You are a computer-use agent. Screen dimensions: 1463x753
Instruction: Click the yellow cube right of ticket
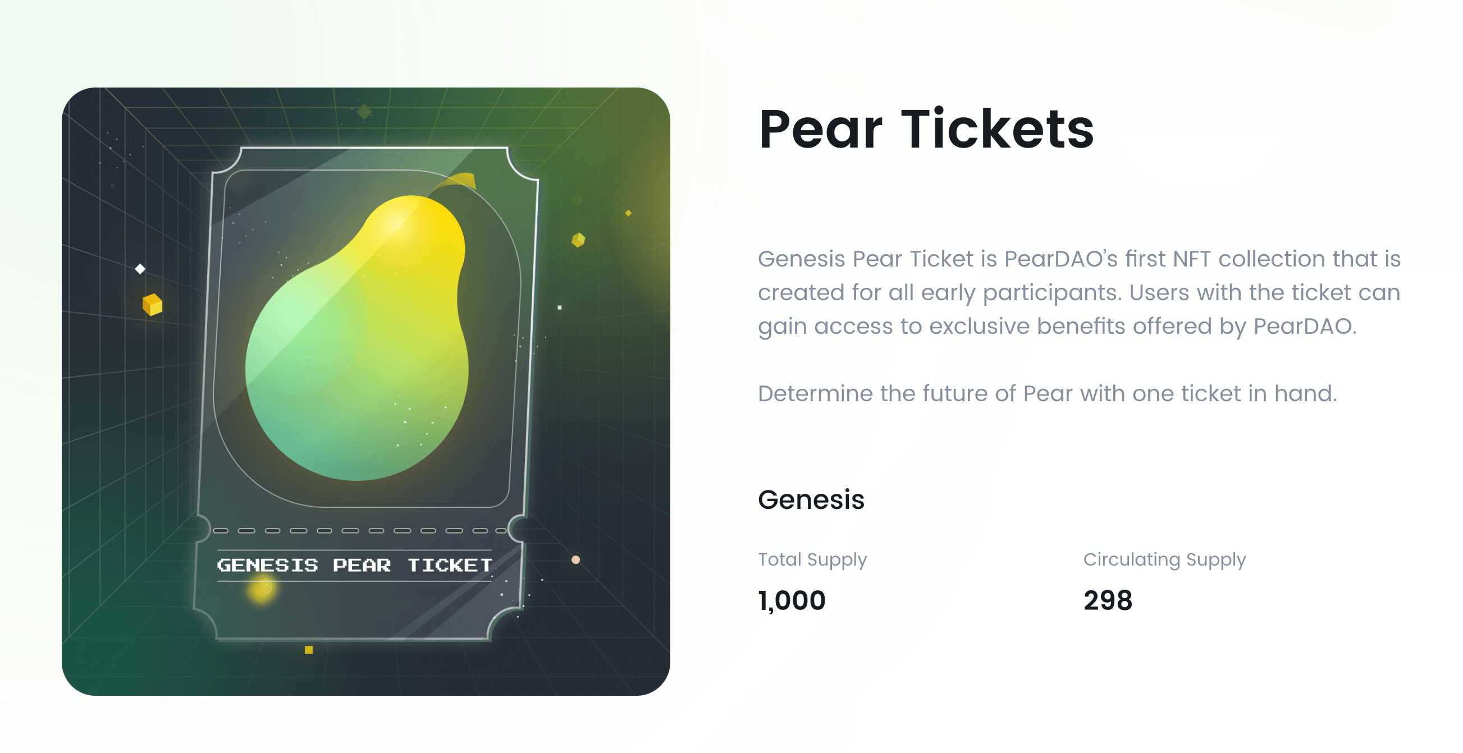[578, 240]
